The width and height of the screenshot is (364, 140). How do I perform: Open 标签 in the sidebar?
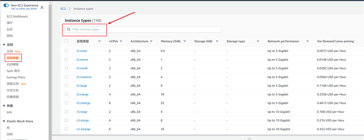[10, 29]
